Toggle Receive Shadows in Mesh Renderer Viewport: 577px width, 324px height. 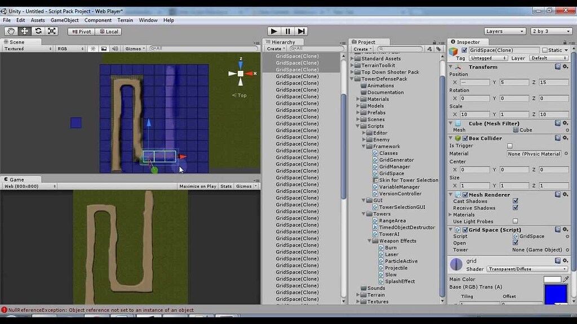point(515,208)
